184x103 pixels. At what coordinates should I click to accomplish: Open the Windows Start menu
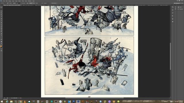click(2, 102)
